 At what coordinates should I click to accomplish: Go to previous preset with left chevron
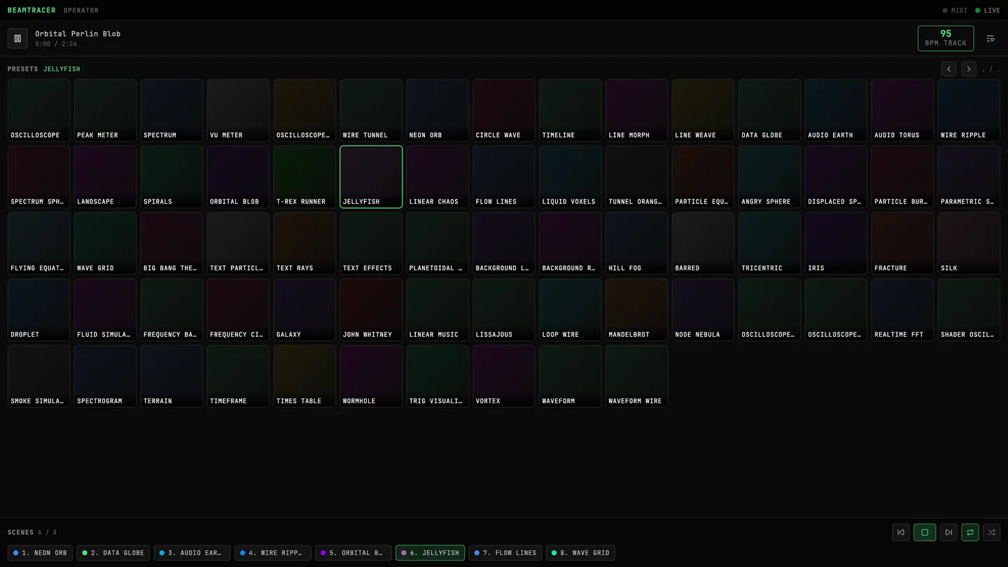pyautogui.click(x=948, y=69)
